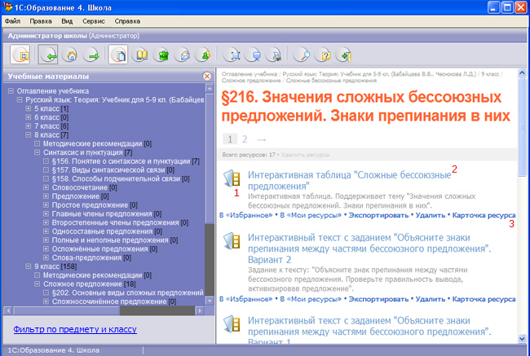The height and width of the screenshot is (356, 530).
Task: Click the green forward arrow icon
Action: 91,55
